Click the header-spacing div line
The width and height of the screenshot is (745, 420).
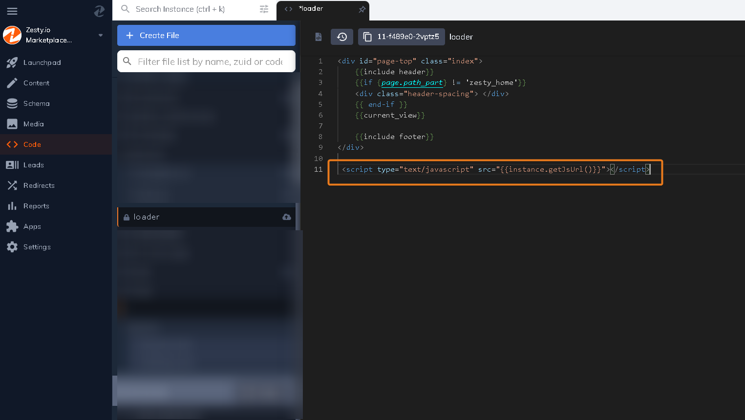pos(432,94)
